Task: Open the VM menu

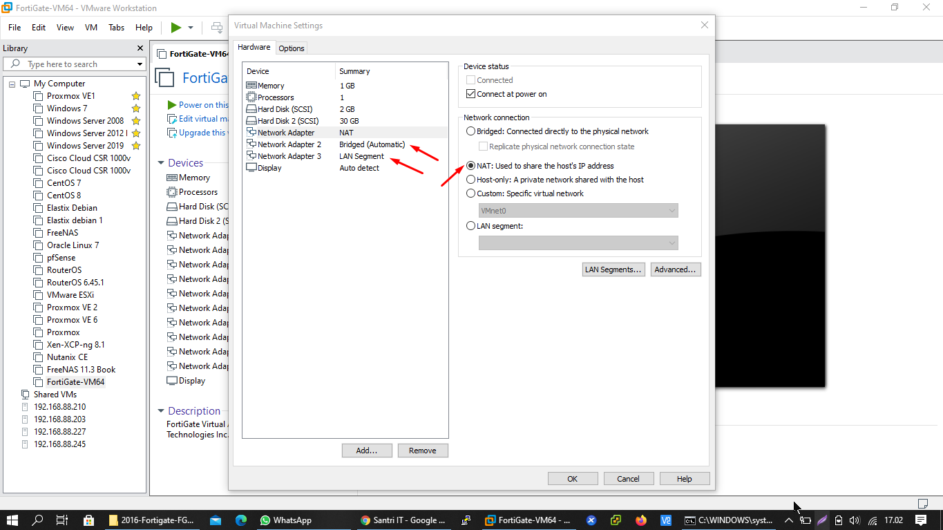Action: tap(91, 28)
